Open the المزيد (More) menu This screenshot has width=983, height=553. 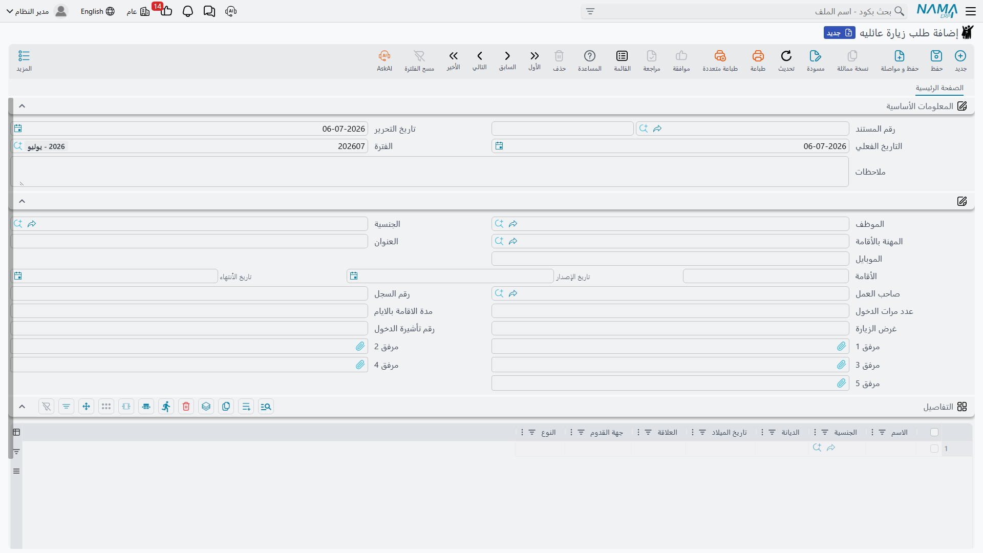click(24, 56)
